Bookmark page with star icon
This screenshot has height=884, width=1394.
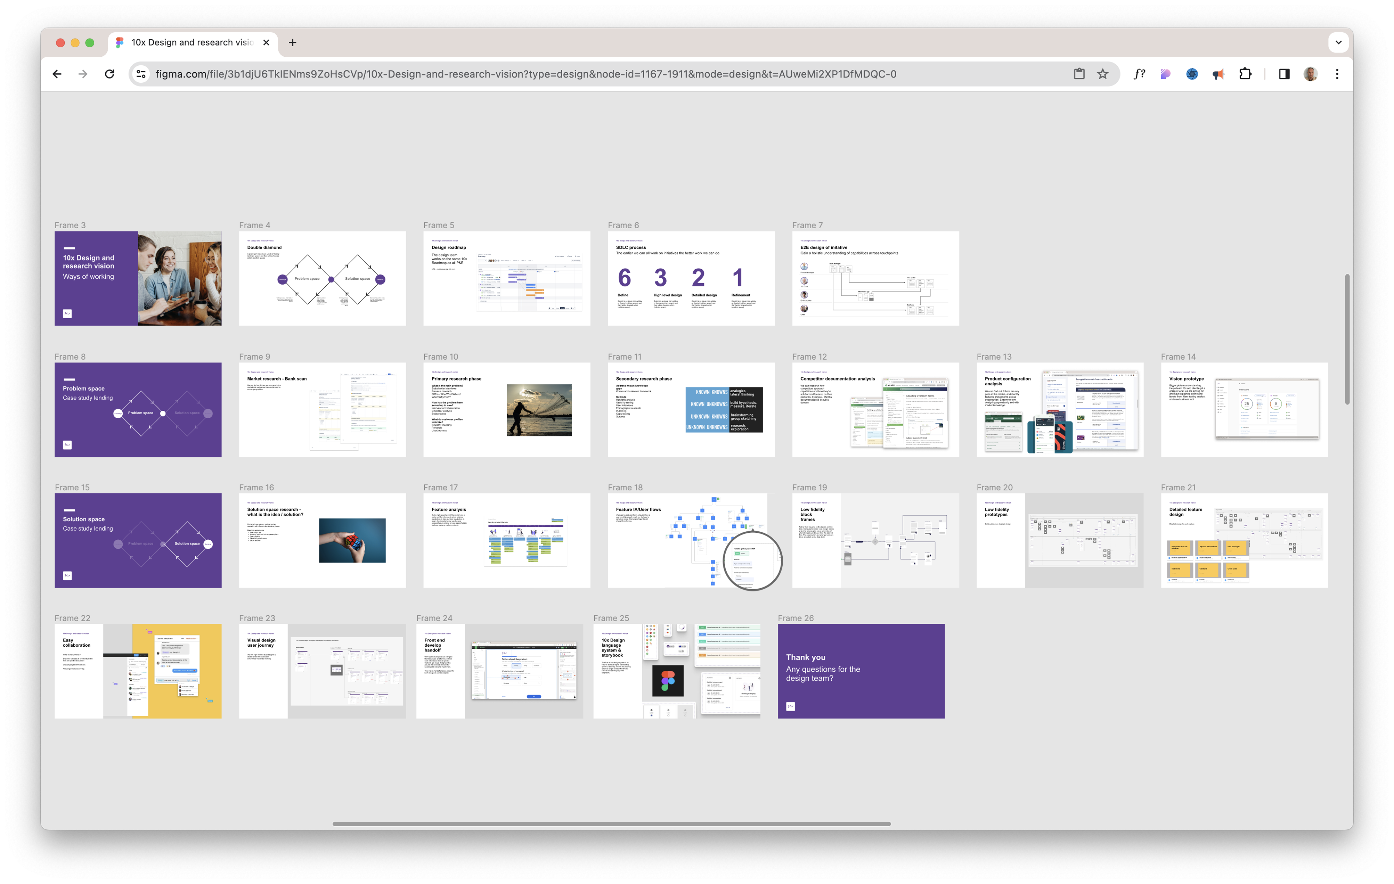pos(1102,74)
